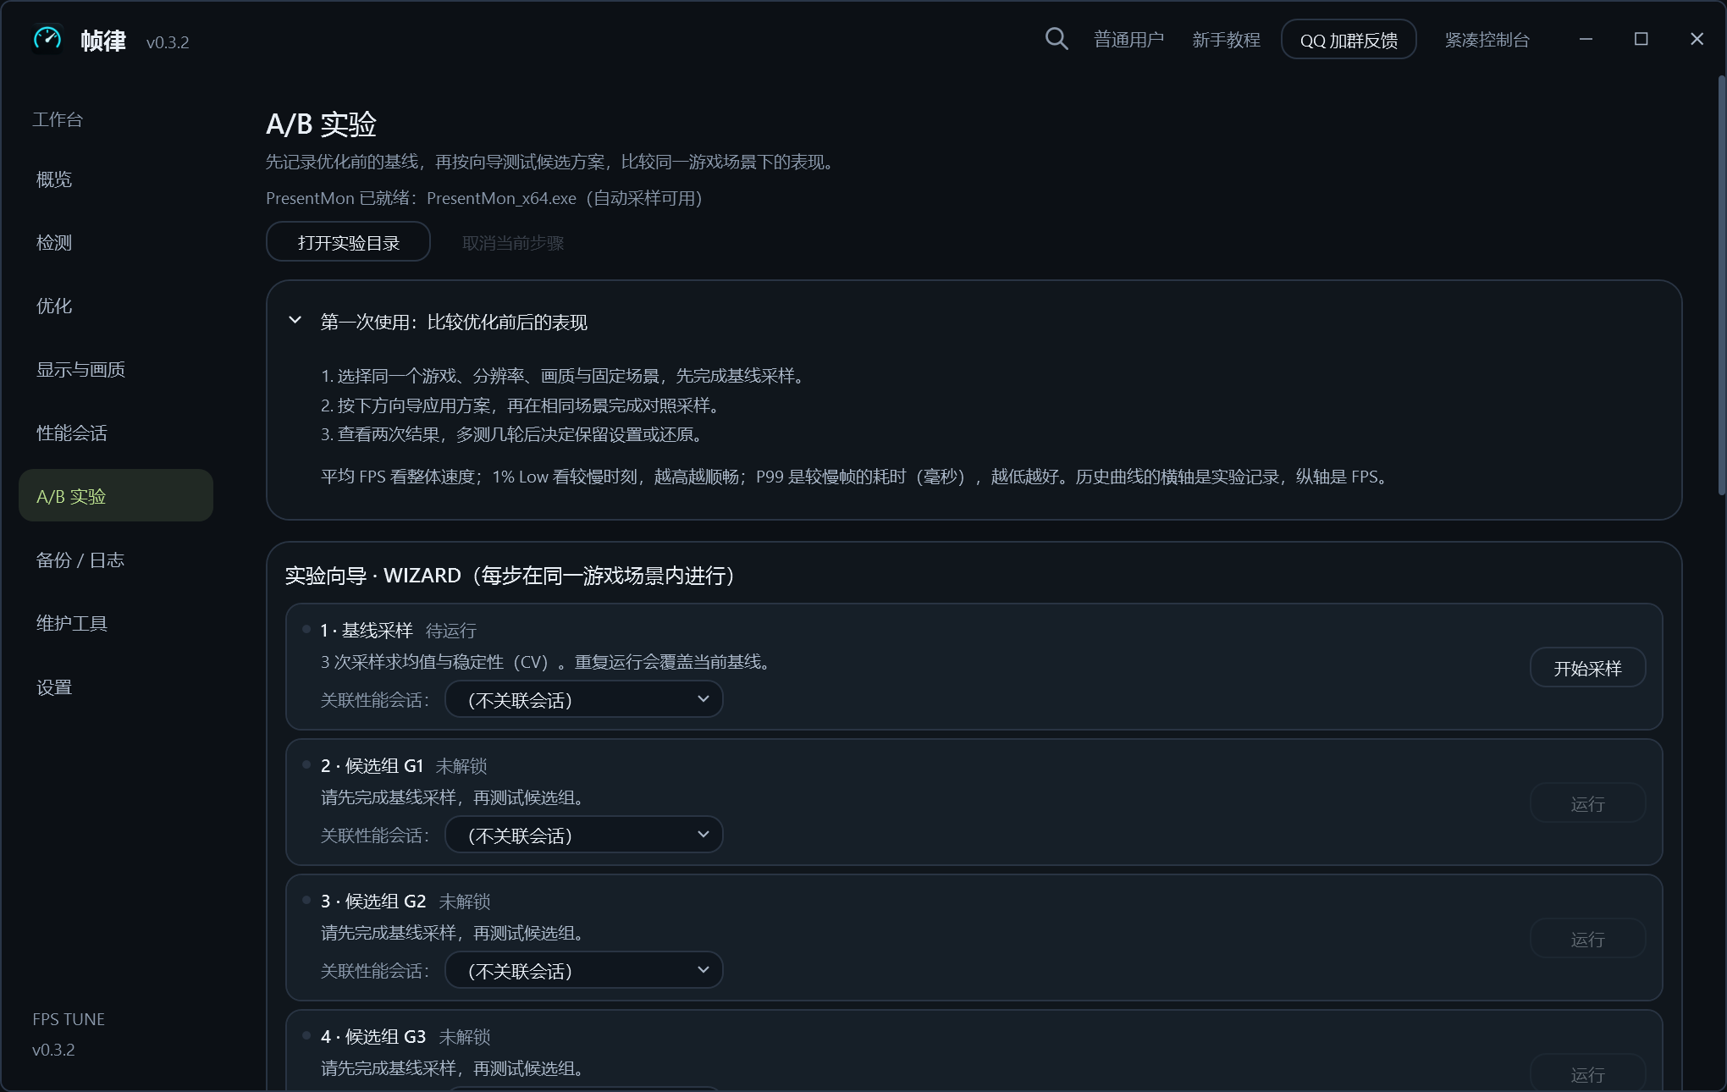Click the vertical scrollbar thumb
The width and height of the screenshot is (1727, 1092).
tap(1721, 286)
